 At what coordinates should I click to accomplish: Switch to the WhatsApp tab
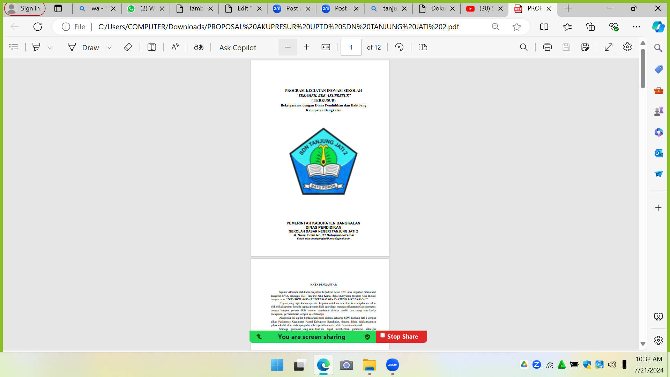pyautogui.click(x=146, y=8)
